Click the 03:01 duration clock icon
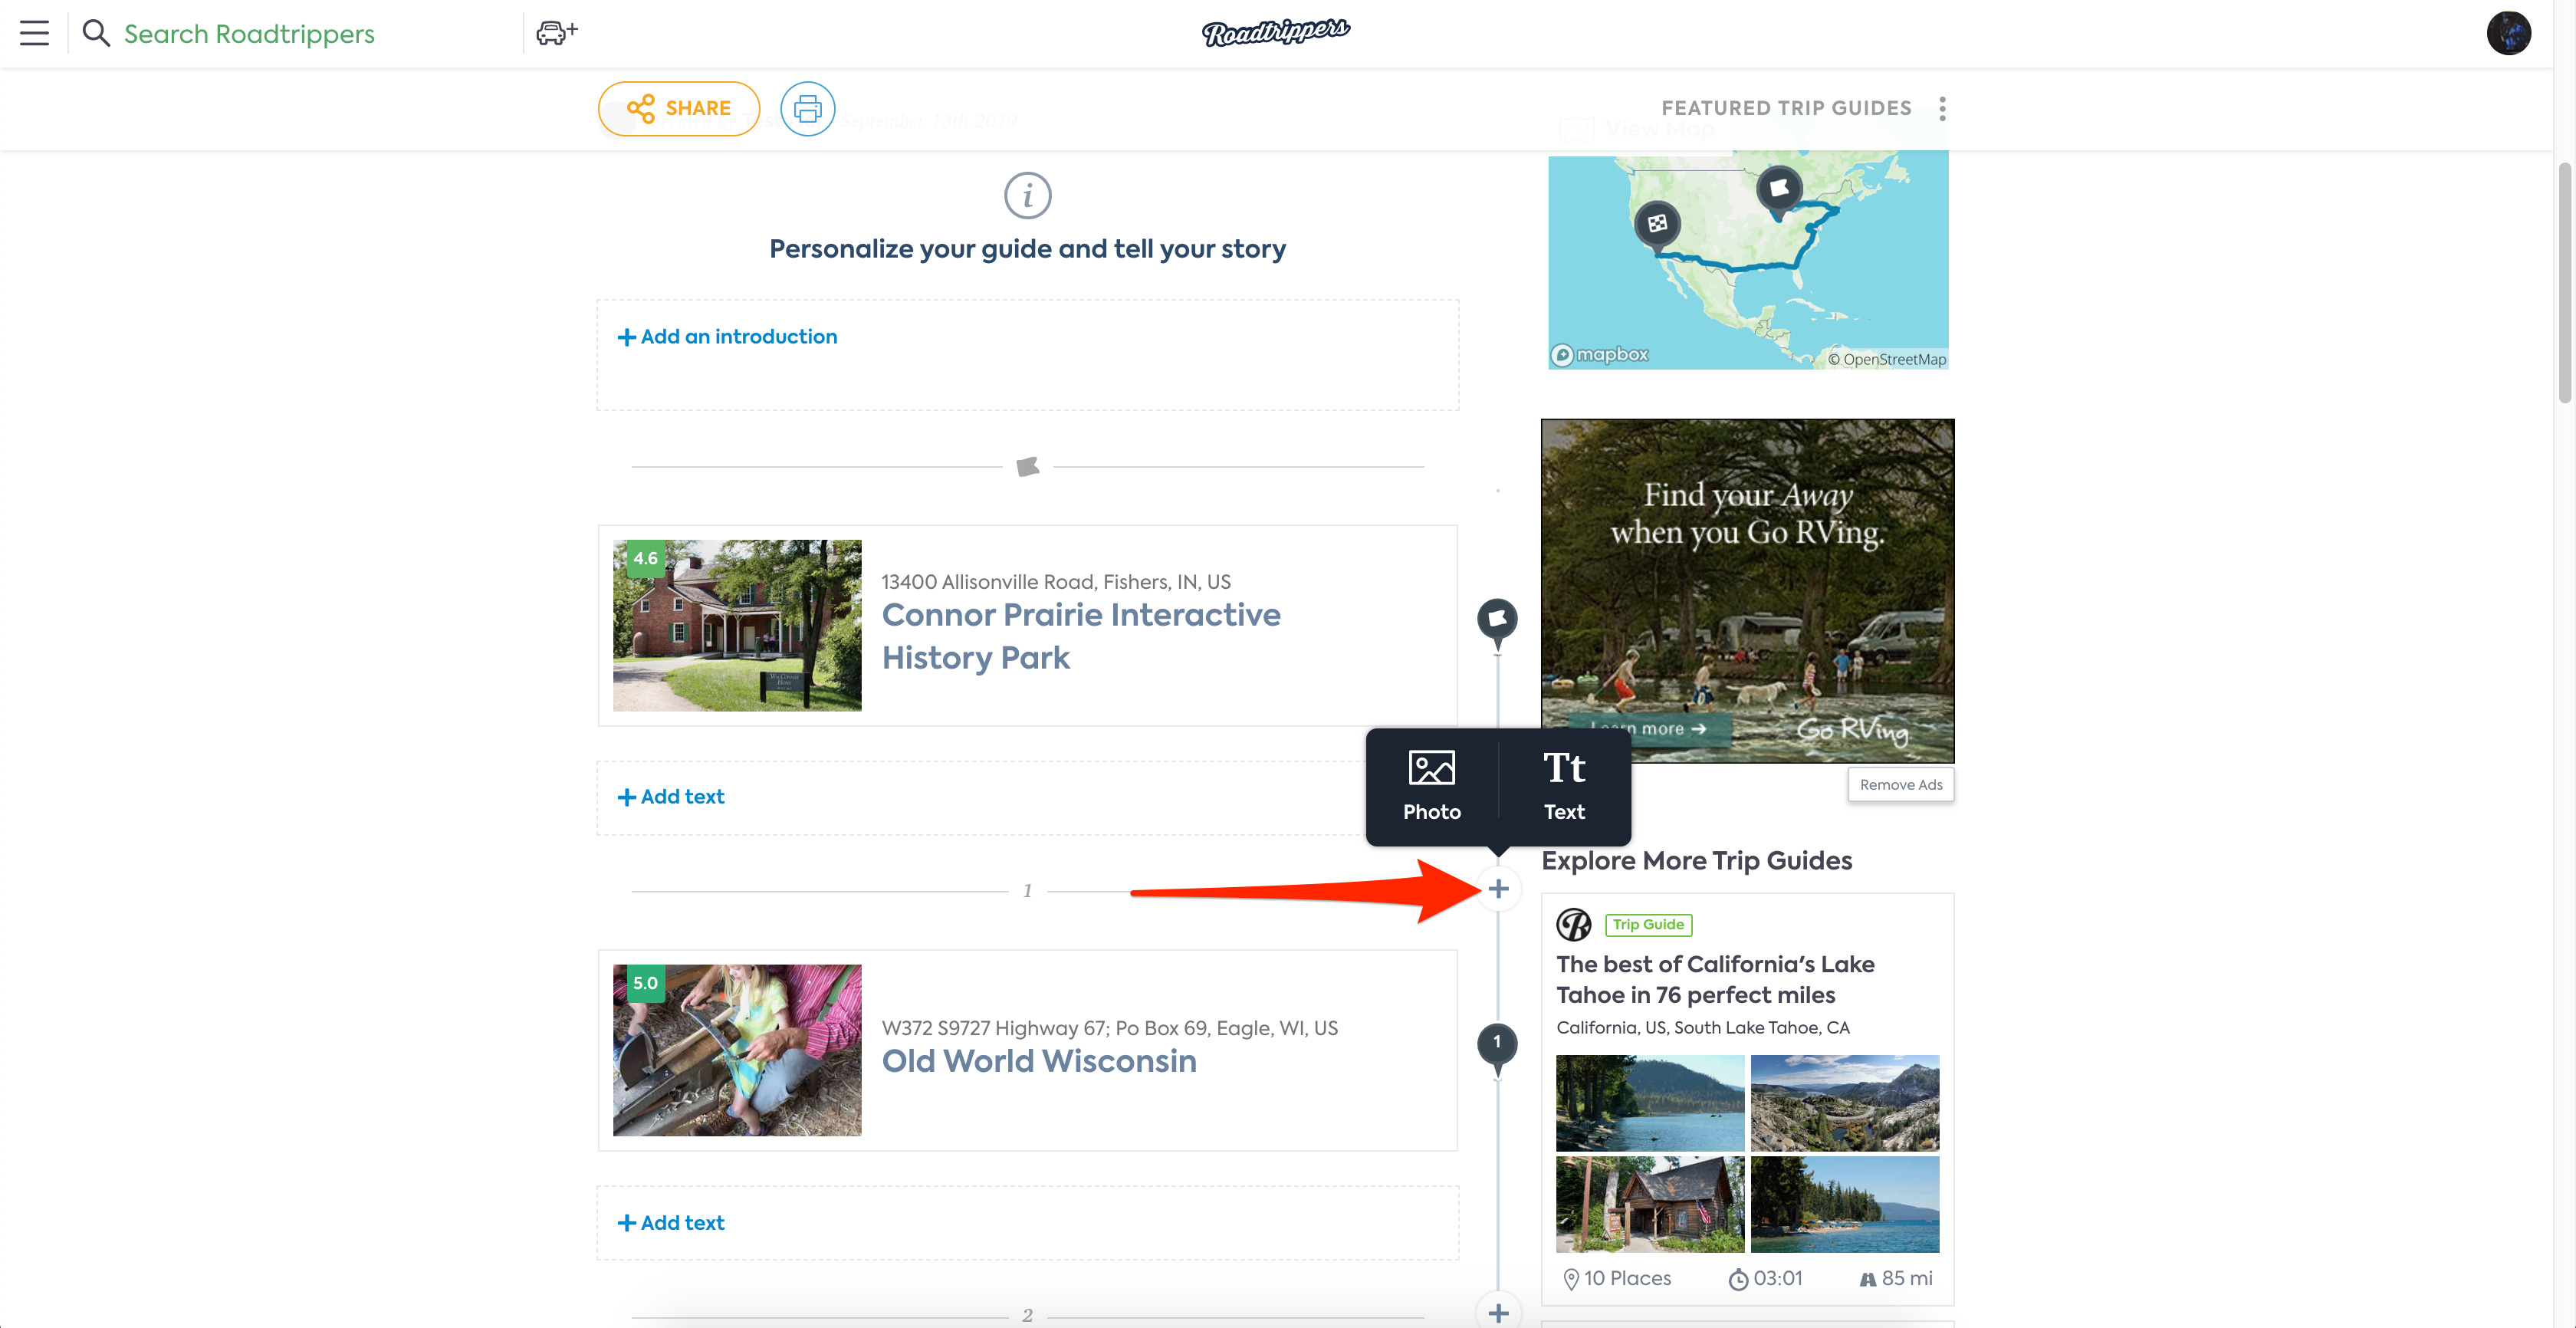This screenshot has width=2576, height=1328. (x=1738, y=1279)
